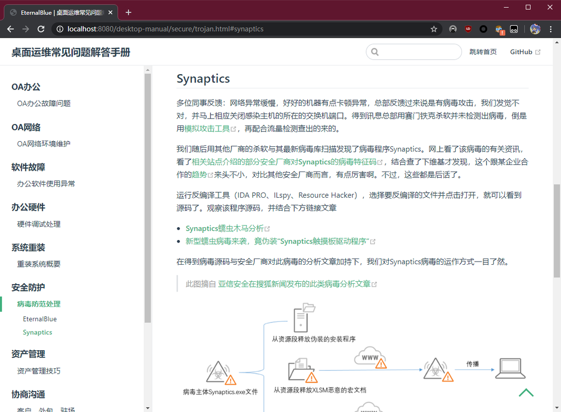This screenshot has height=412, width=561.
Task: Open link about Synaptics的病毒特征码
Action: (287, 162)
